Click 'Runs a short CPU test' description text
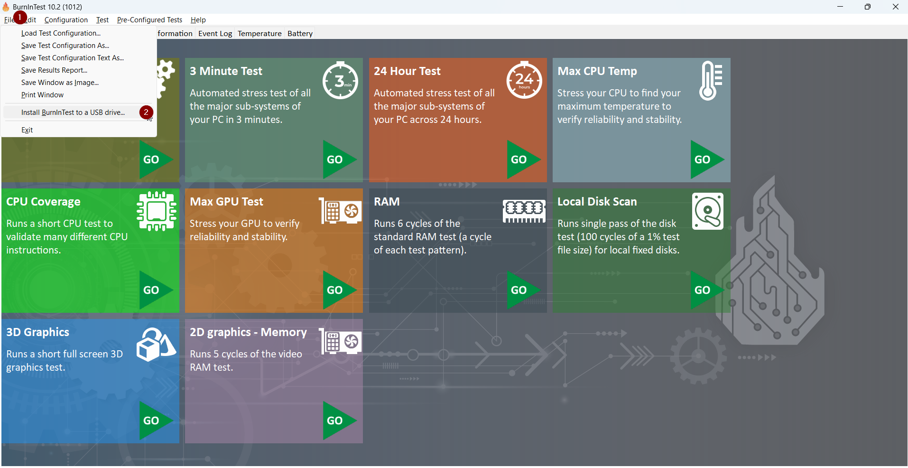Image resolution: width=908 pixels, height=468 pixels. click(67, 237)
